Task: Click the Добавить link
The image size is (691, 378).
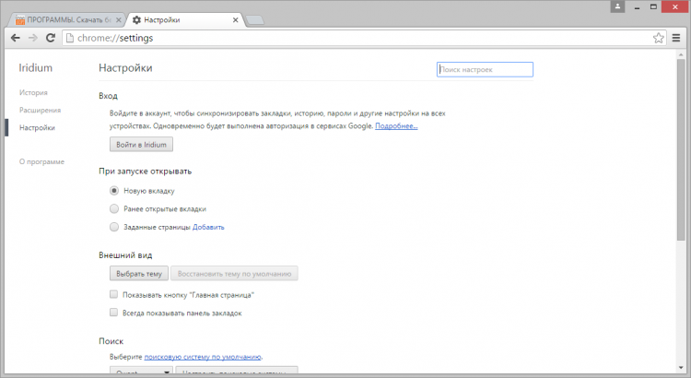Action: click(208, 227)
